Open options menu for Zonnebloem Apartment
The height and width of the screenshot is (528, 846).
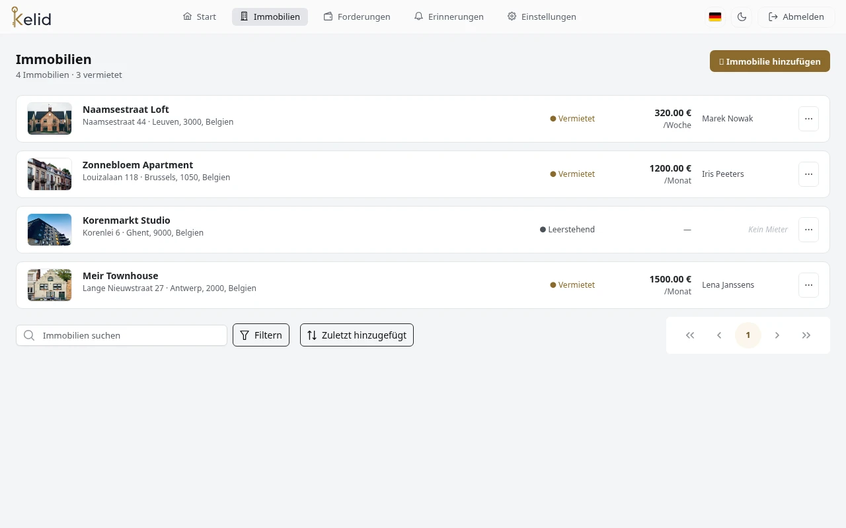pyautogui.click(x=808, y=174)
